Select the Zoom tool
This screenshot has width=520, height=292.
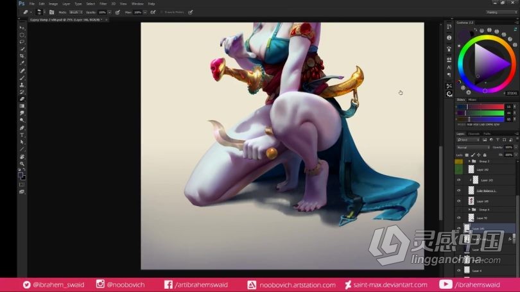coord(22,164)
